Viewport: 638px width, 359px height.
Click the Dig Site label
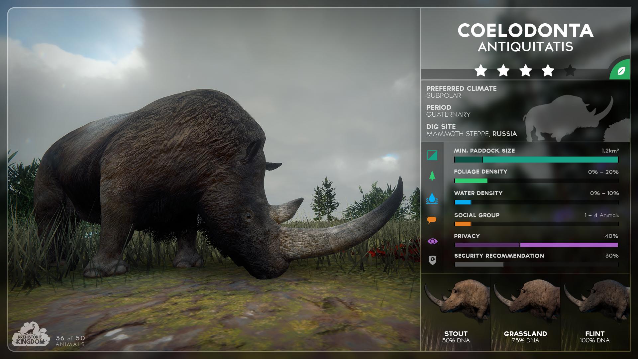441,127
